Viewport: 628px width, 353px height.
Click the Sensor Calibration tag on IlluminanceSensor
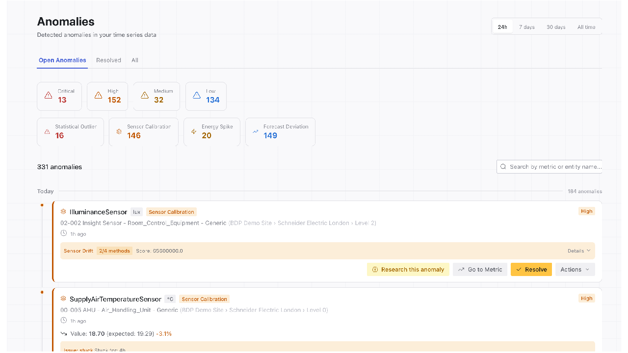[x=171, y=212]
